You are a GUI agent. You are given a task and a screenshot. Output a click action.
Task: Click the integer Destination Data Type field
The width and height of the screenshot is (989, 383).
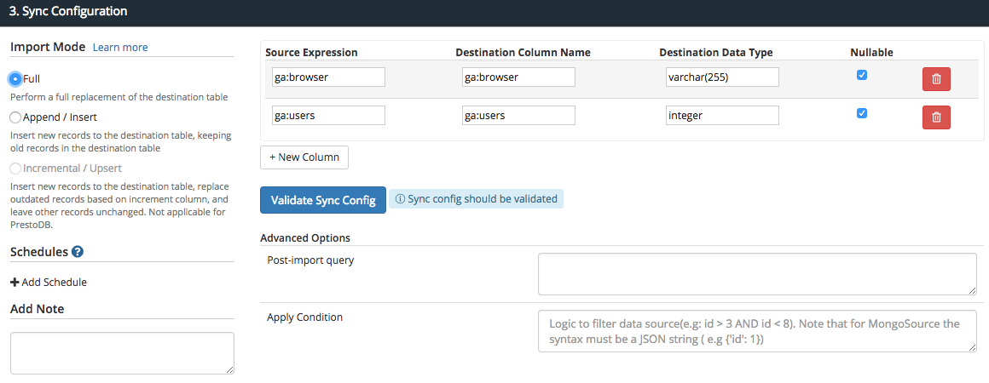coord(721,116)
